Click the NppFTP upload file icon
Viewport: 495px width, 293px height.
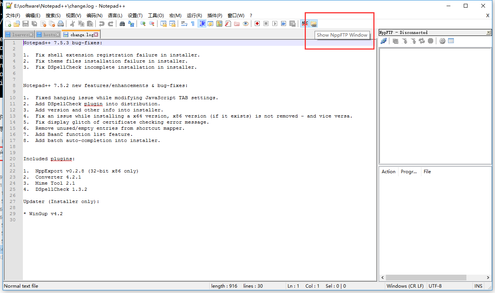(413, 41)
